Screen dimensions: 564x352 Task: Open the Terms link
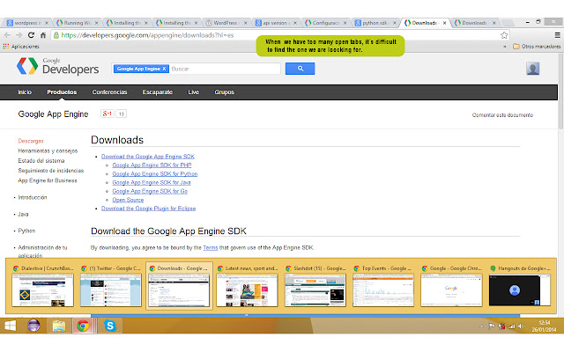211,247
